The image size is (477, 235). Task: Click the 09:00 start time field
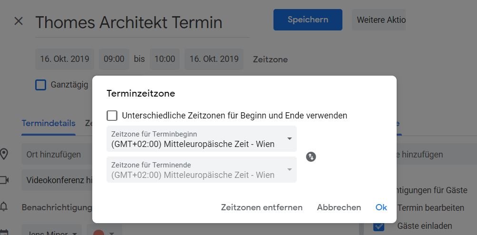point(114,59)
